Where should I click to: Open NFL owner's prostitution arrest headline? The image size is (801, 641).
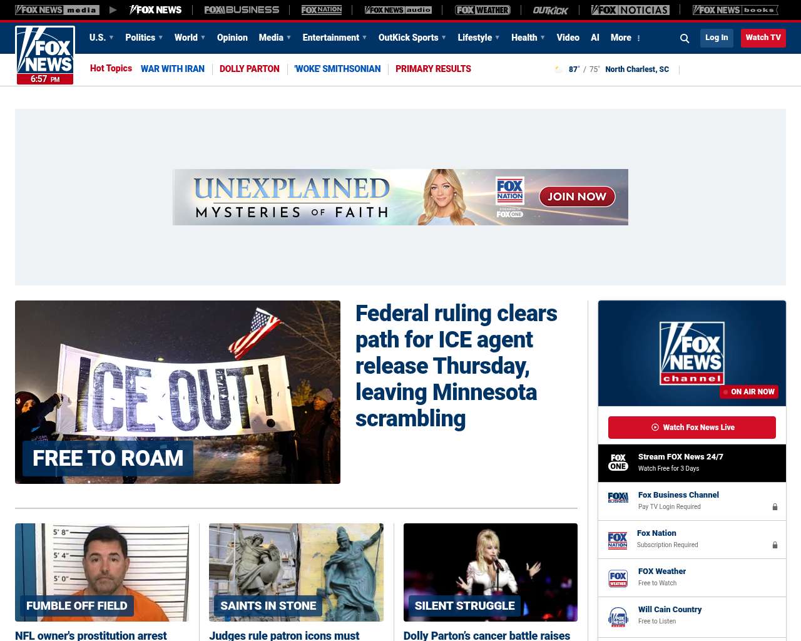pyautogui.click(x=91, y=635)
